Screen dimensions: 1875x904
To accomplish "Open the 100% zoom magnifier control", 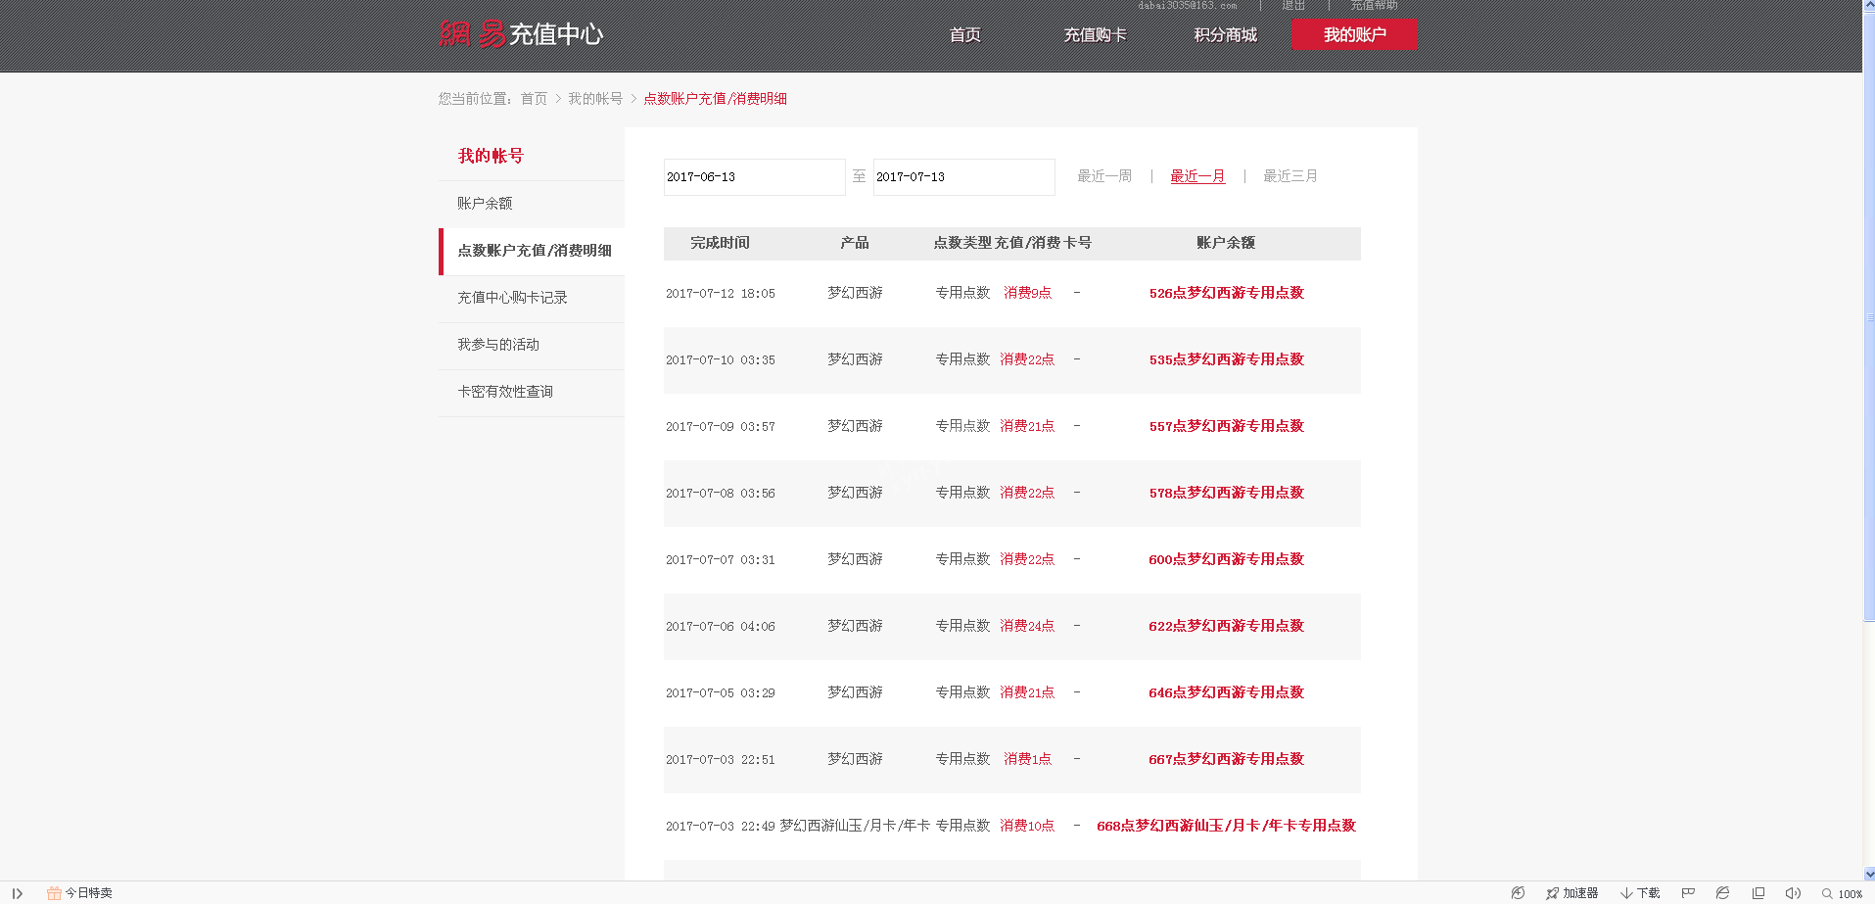I will (x=1828, y=893).
